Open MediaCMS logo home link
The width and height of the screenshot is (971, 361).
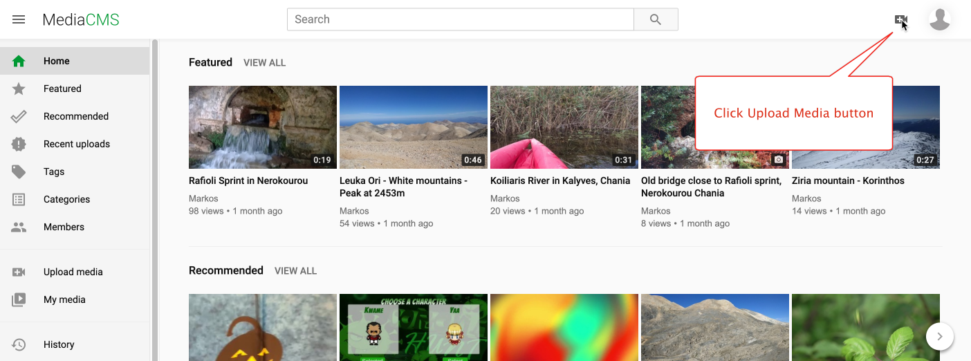81,19
